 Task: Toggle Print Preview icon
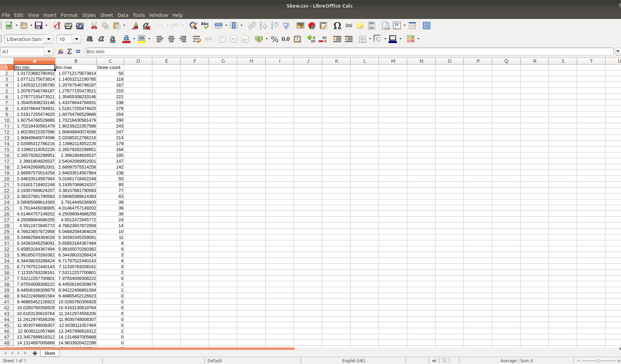80,26
